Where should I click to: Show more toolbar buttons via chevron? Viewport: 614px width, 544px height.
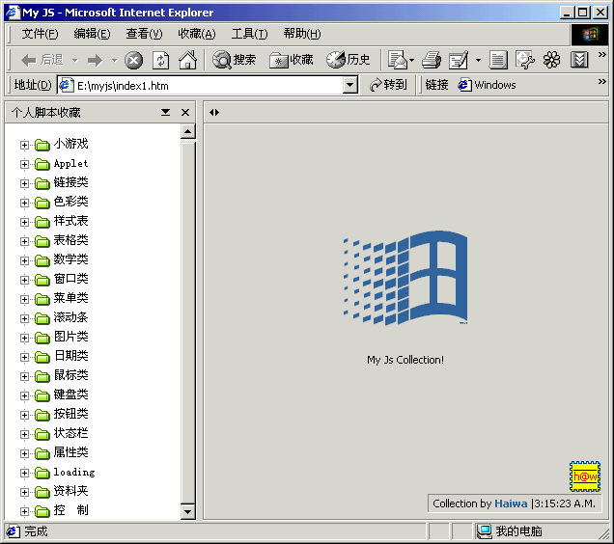[601, 55]
